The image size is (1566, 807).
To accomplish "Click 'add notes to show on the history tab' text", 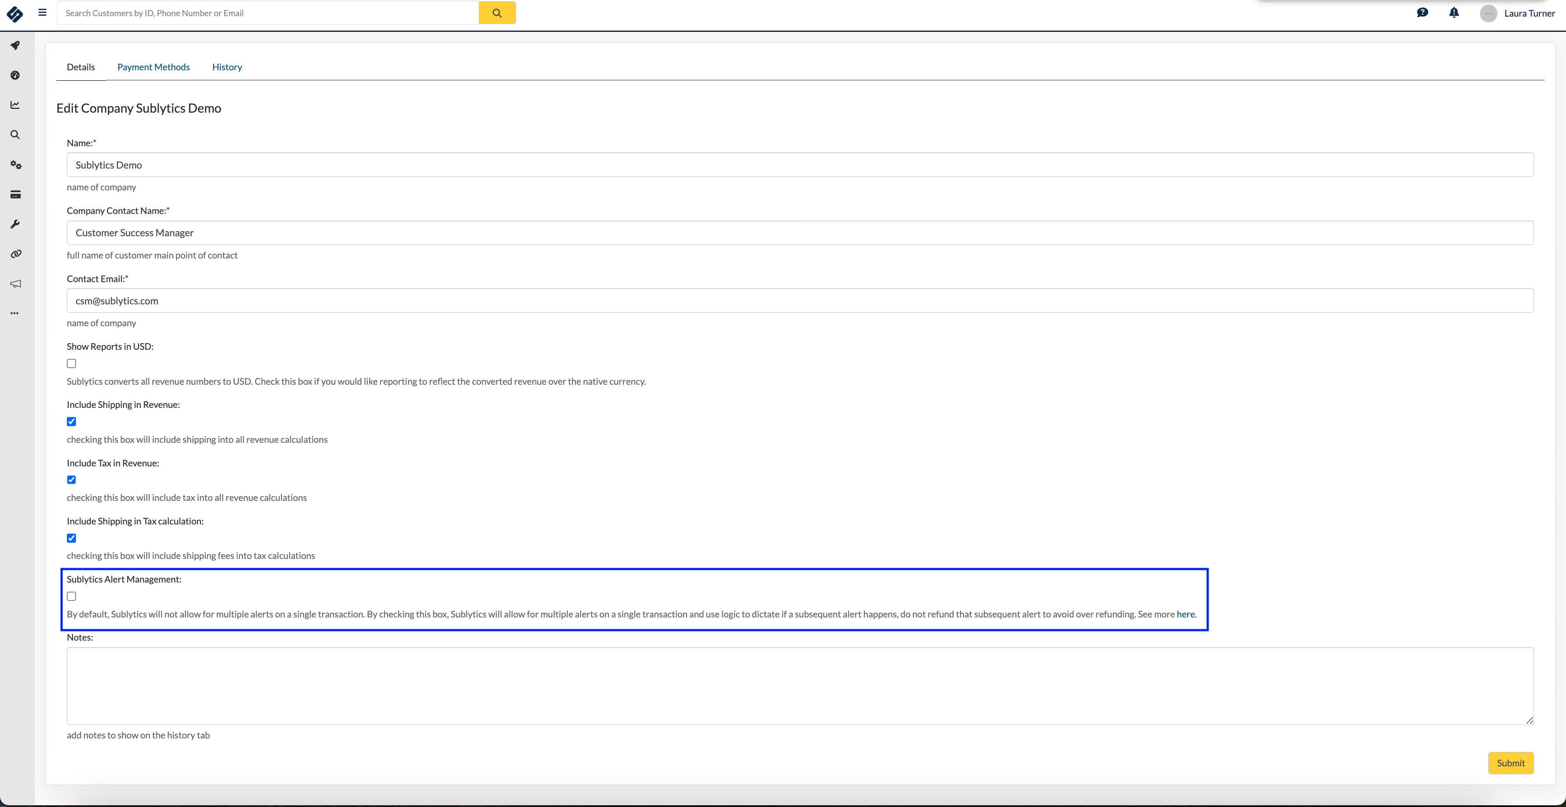I will point(138,735).
